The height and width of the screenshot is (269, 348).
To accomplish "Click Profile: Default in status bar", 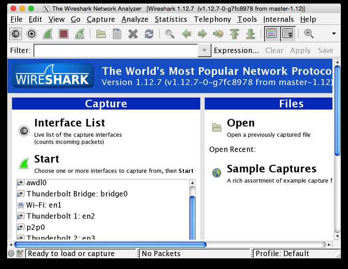I will (282, 253).
